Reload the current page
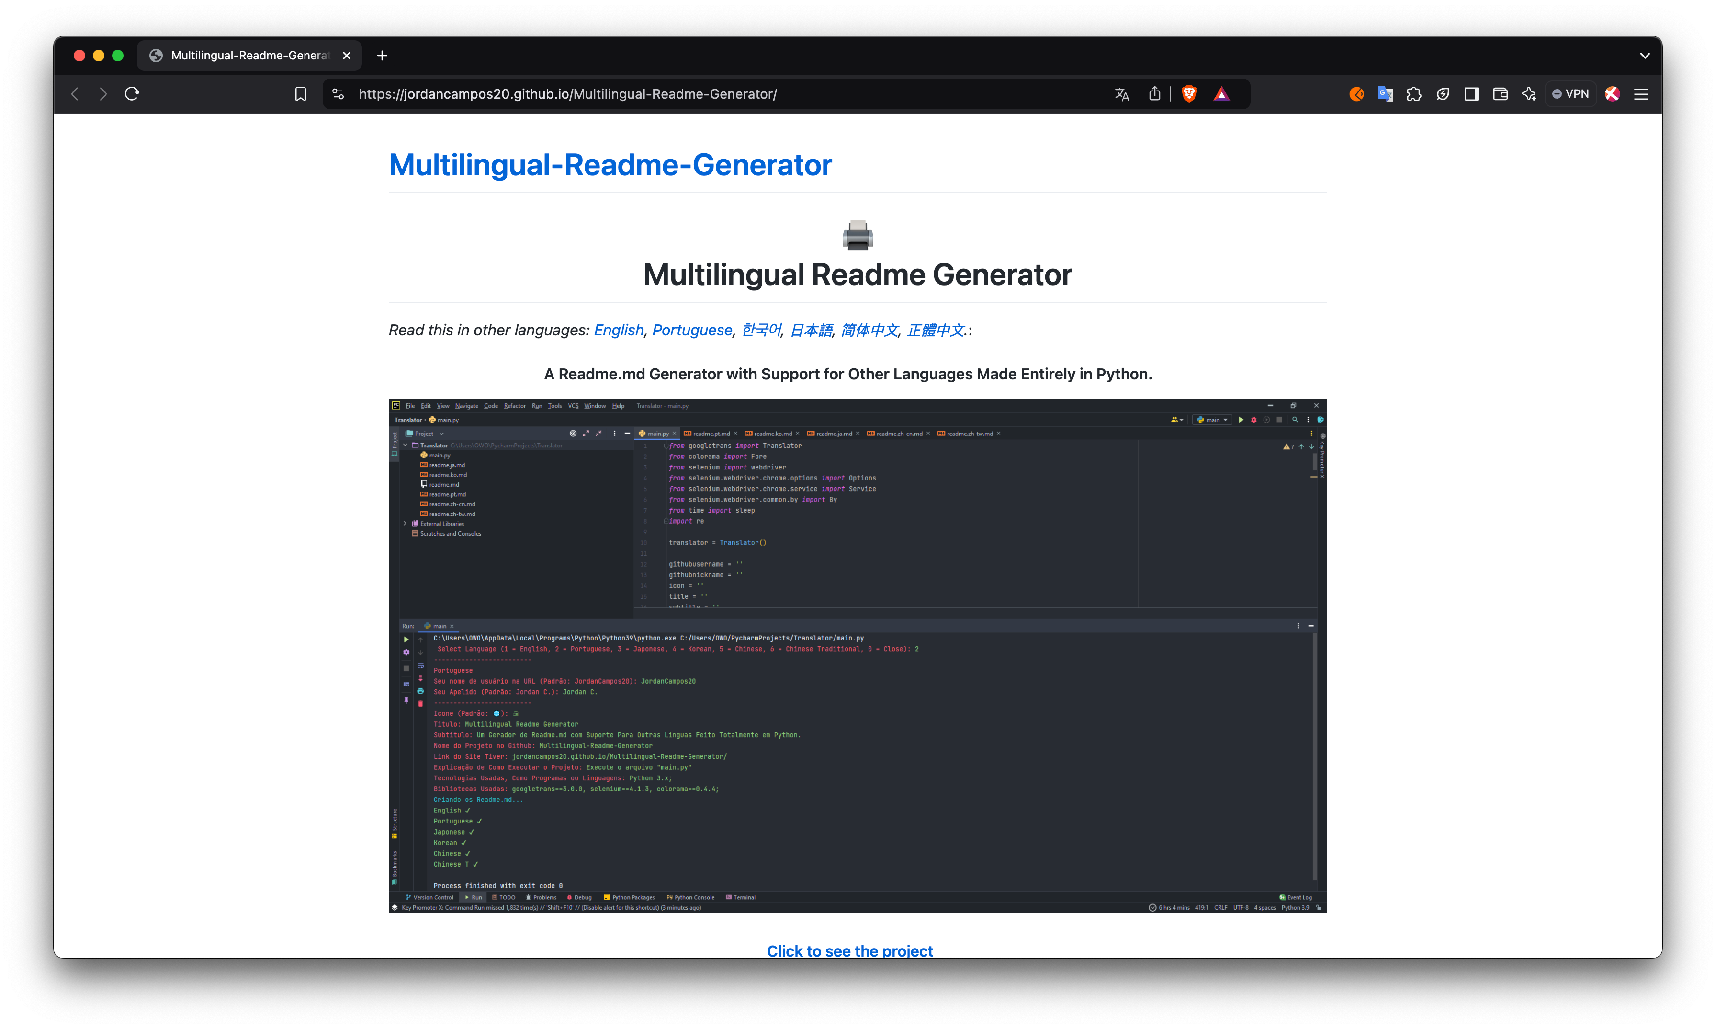 pyautogui.click(x=132, y=94)
